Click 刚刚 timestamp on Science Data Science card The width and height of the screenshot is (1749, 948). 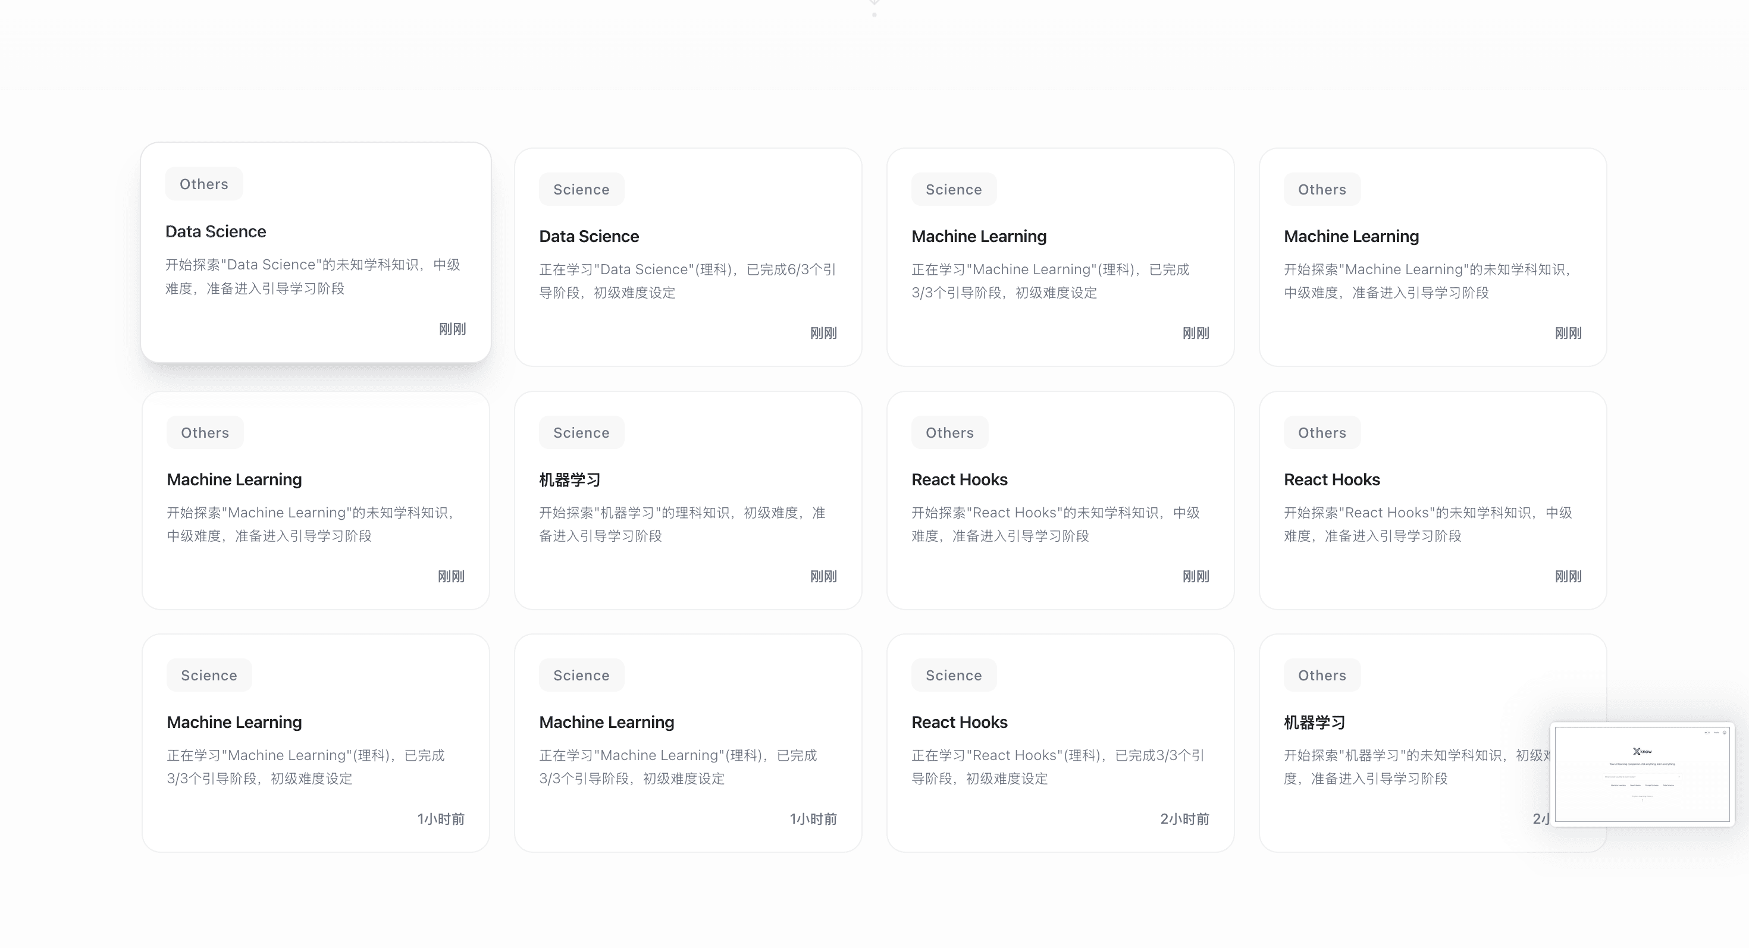pyautogui.click(x=823, y=333)
